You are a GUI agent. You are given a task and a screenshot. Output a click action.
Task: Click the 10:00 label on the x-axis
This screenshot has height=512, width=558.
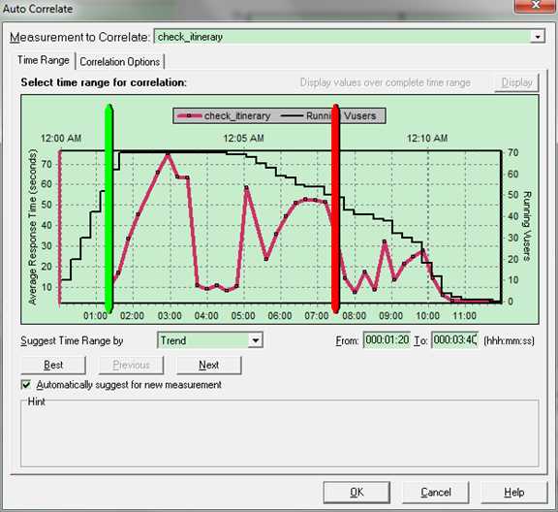[427, 316]
